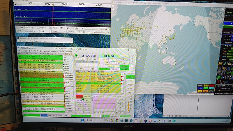Adjust the upper Gain slider in waterfall controls
Screen dimensions: 233x131
coord(94,29)
